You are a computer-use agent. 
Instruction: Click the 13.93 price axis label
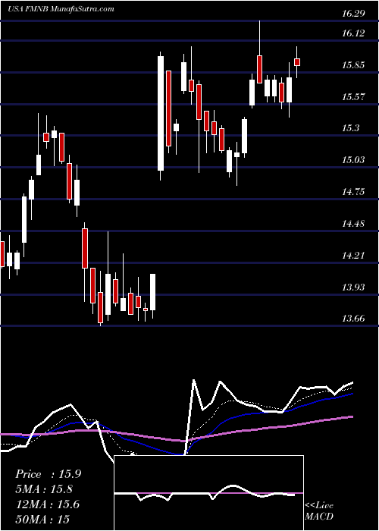coord(353,287)
